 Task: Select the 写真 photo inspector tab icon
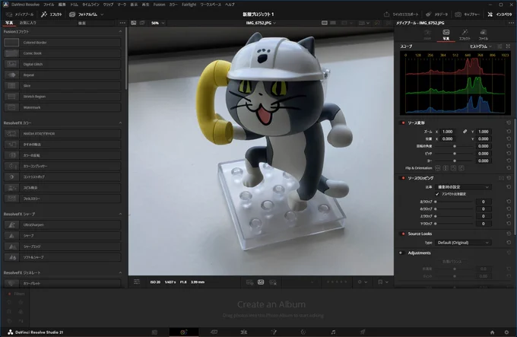[446, 34]
